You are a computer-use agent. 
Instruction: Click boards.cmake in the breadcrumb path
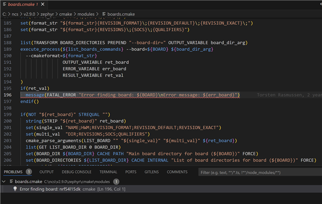point(121,14)
